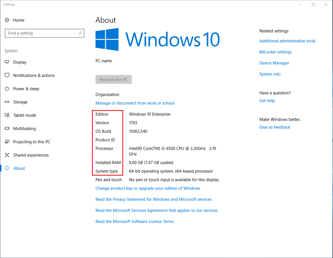The height and width of the screenshot is (258, 333).
Task: Click the Multitasking icon
Action: 7,128
